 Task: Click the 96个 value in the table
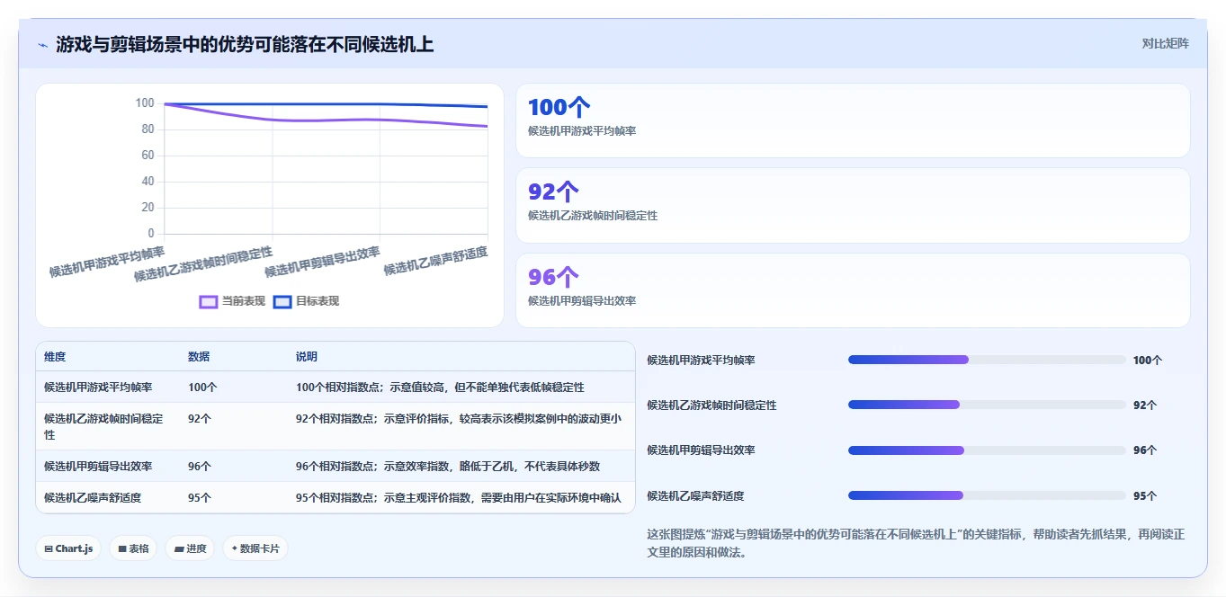200,467
